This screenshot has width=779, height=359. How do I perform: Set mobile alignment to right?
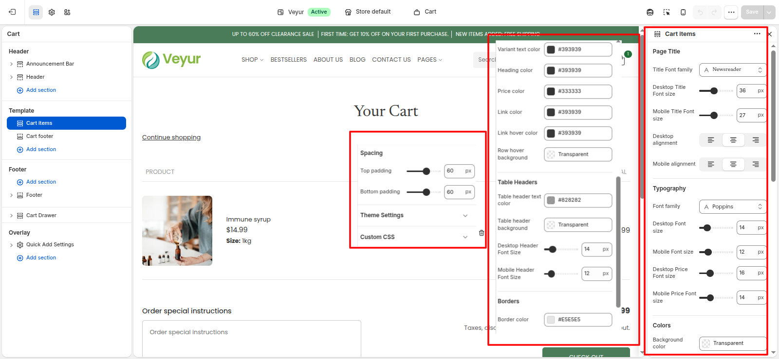tap(756, 164)
